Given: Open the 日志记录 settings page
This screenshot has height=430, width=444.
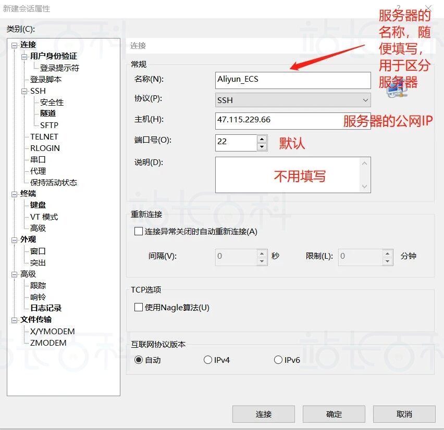Looking at the screenshot, I should [x=46, y=308].
